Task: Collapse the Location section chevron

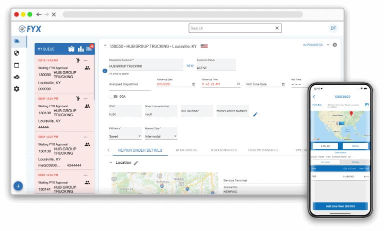Action: point(111,162)
